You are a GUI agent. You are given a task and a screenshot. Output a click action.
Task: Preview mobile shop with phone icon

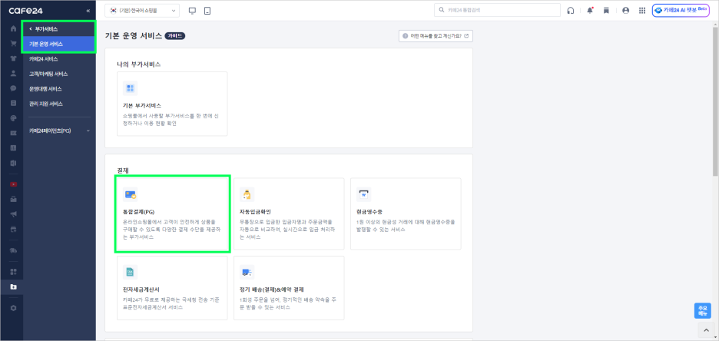(207, 11)
